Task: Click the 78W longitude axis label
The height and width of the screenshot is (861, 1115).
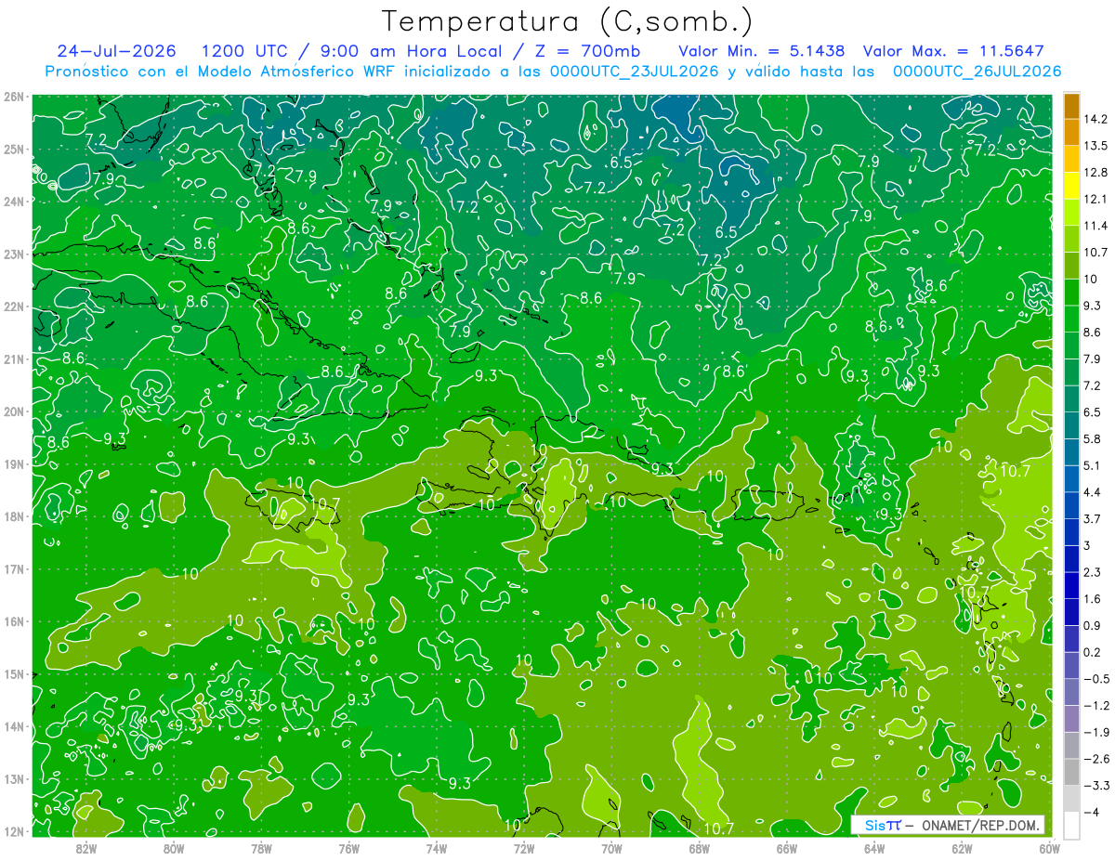Action: 261,848
